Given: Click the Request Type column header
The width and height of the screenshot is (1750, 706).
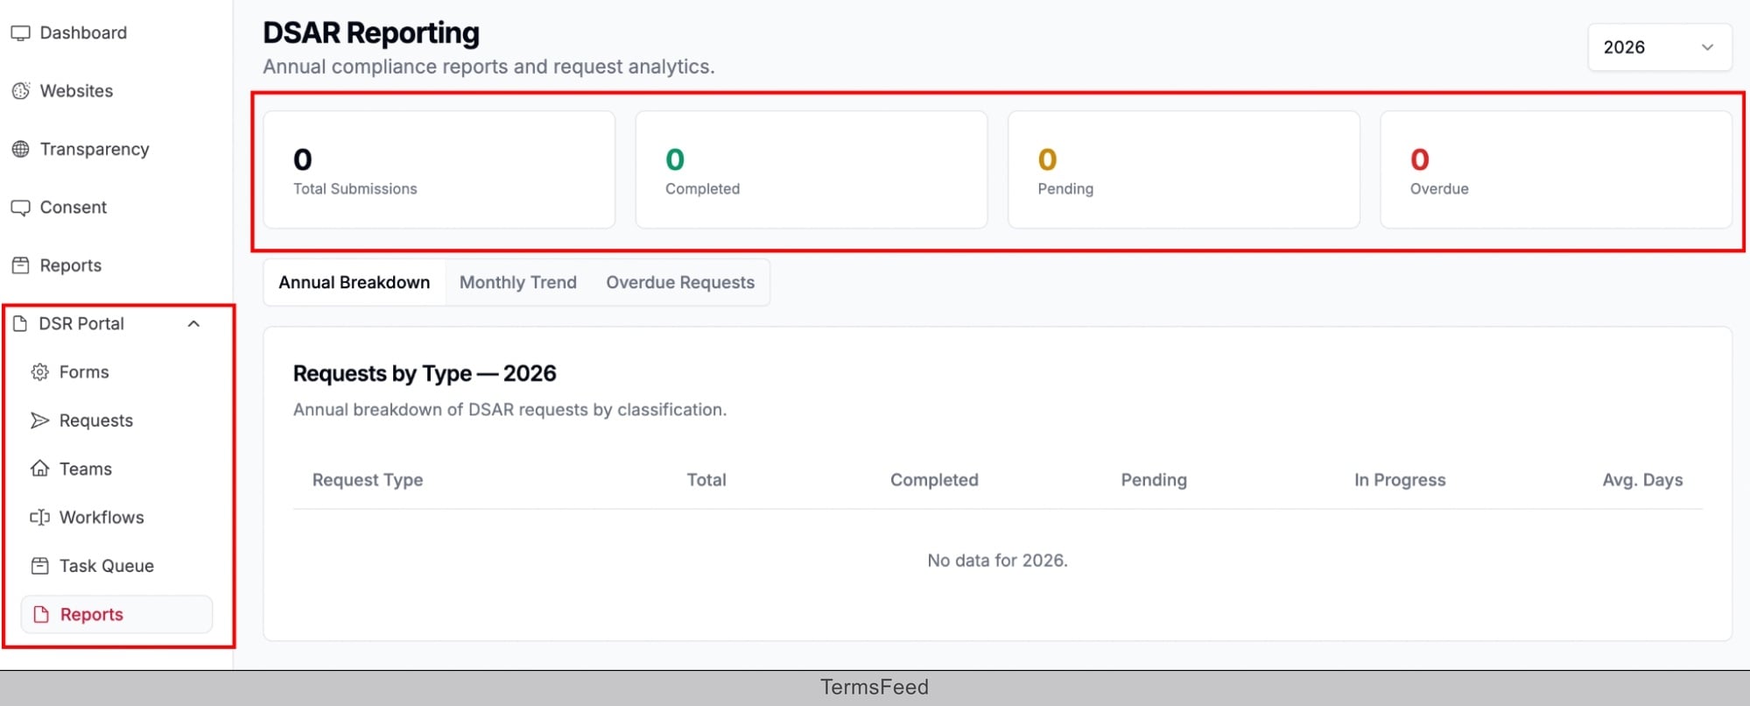Looking at the screenshot, I should coord(368,480).
